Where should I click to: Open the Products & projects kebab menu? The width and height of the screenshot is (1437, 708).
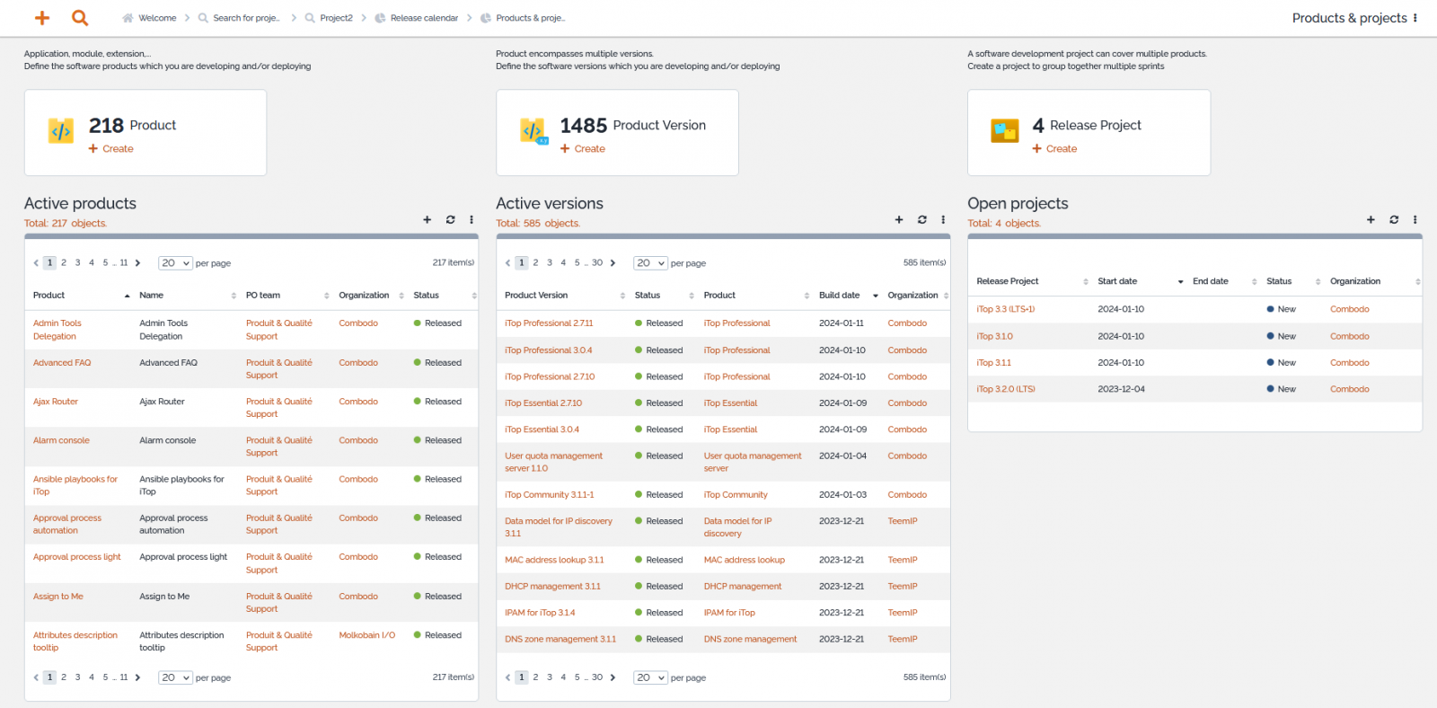pos(1415,18)
